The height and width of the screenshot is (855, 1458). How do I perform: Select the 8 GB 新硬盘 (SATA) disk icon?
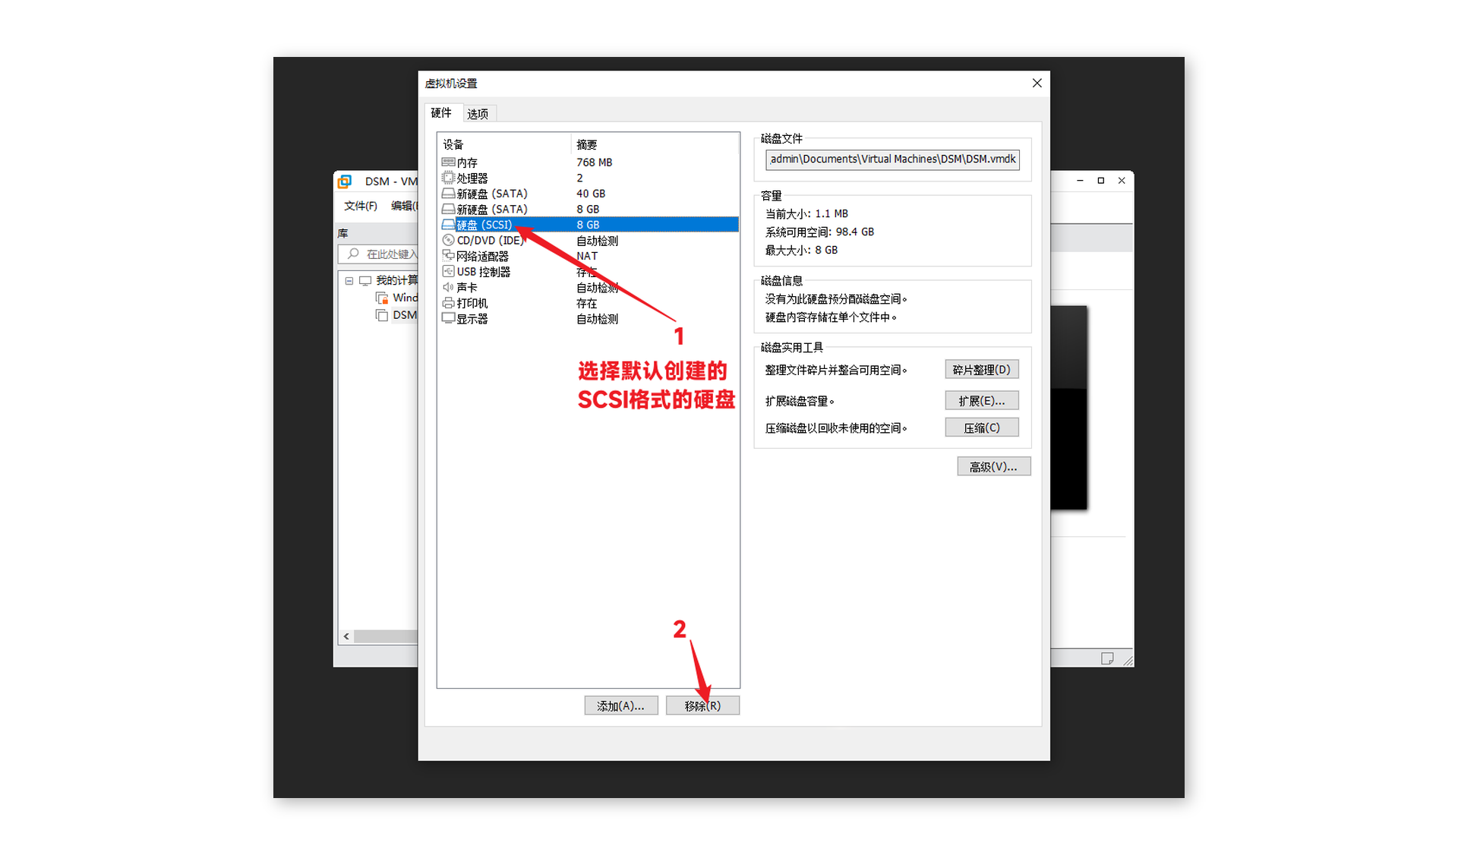tap(448, 209)
